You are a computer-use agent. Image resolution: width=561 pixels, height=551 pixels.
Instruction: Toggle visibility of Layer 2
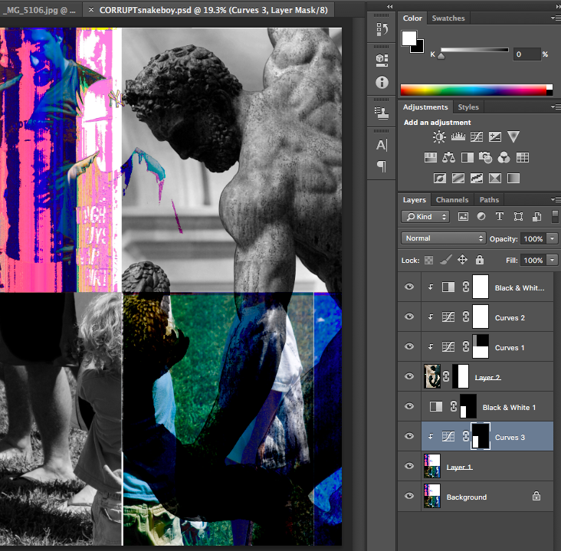click(409, 376)
